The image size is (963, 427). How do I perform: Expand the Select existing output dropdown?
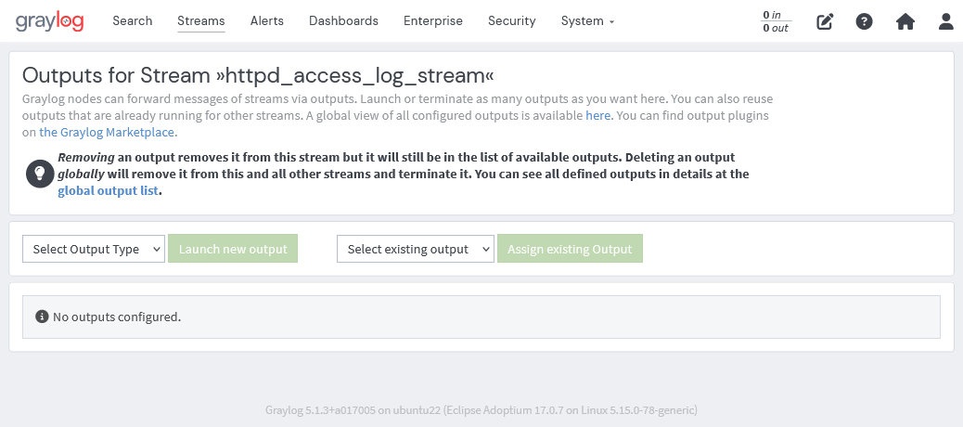click(415, 249)
